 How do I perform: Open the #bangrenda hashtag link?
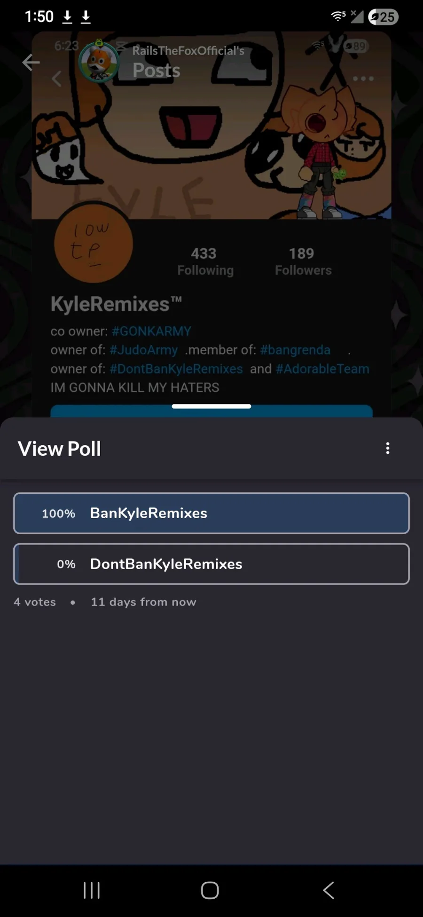295,350
